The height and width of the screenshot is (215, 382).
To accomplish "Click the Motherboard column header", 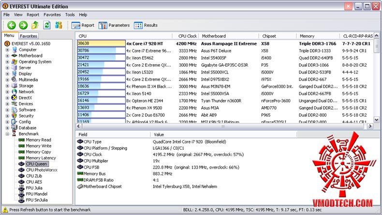I will click(x=229, y=36).
